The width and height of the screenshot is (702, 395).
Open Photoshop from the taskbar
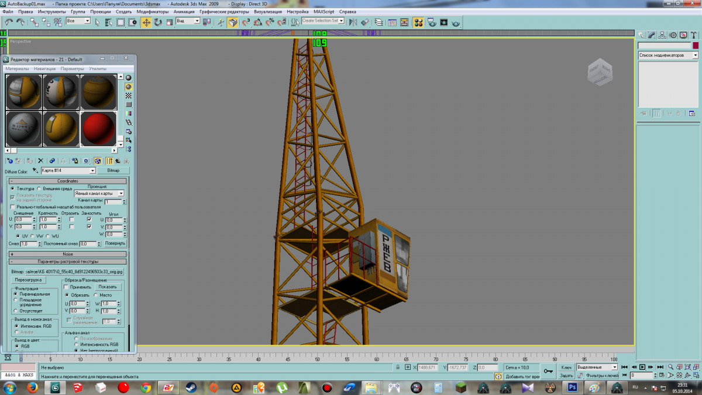click(x=573, y=387)
